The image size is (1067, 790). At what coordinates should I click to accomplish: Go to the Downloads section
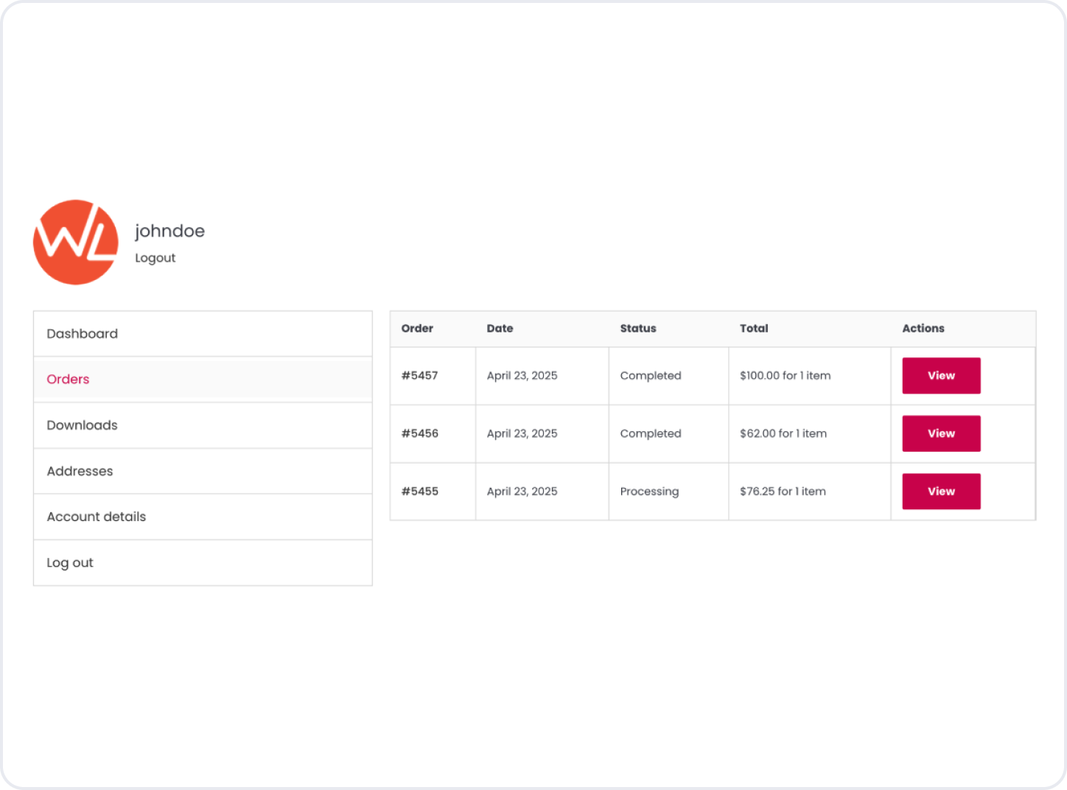coord(82,425)
